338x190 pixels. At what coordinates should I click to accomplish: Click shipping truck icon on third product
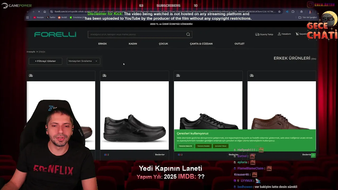(x=178, y=75)
